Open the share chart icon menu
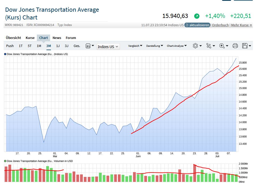Image resolution: width=255 pixels, height=186 pixels. tap(209, 46)
